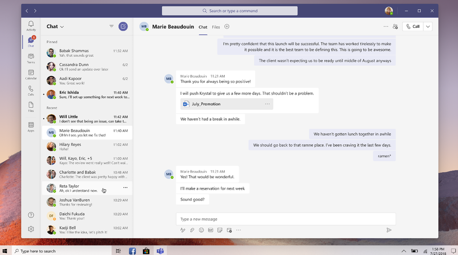The image size is (458, 255).
Task: Show hidden system tray icons
Action: (x=403, y=251)
